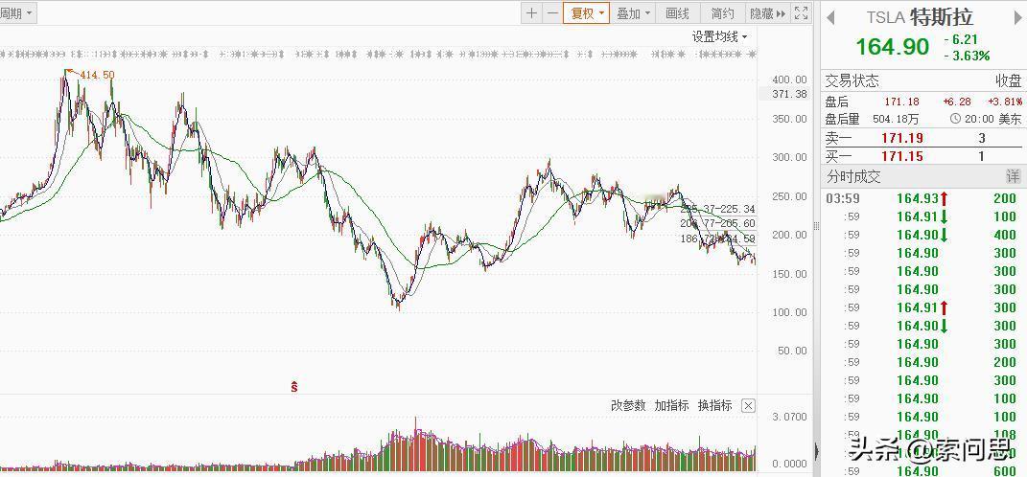Click the splitter handle between chart and quote panel

(x=816, y=226)
